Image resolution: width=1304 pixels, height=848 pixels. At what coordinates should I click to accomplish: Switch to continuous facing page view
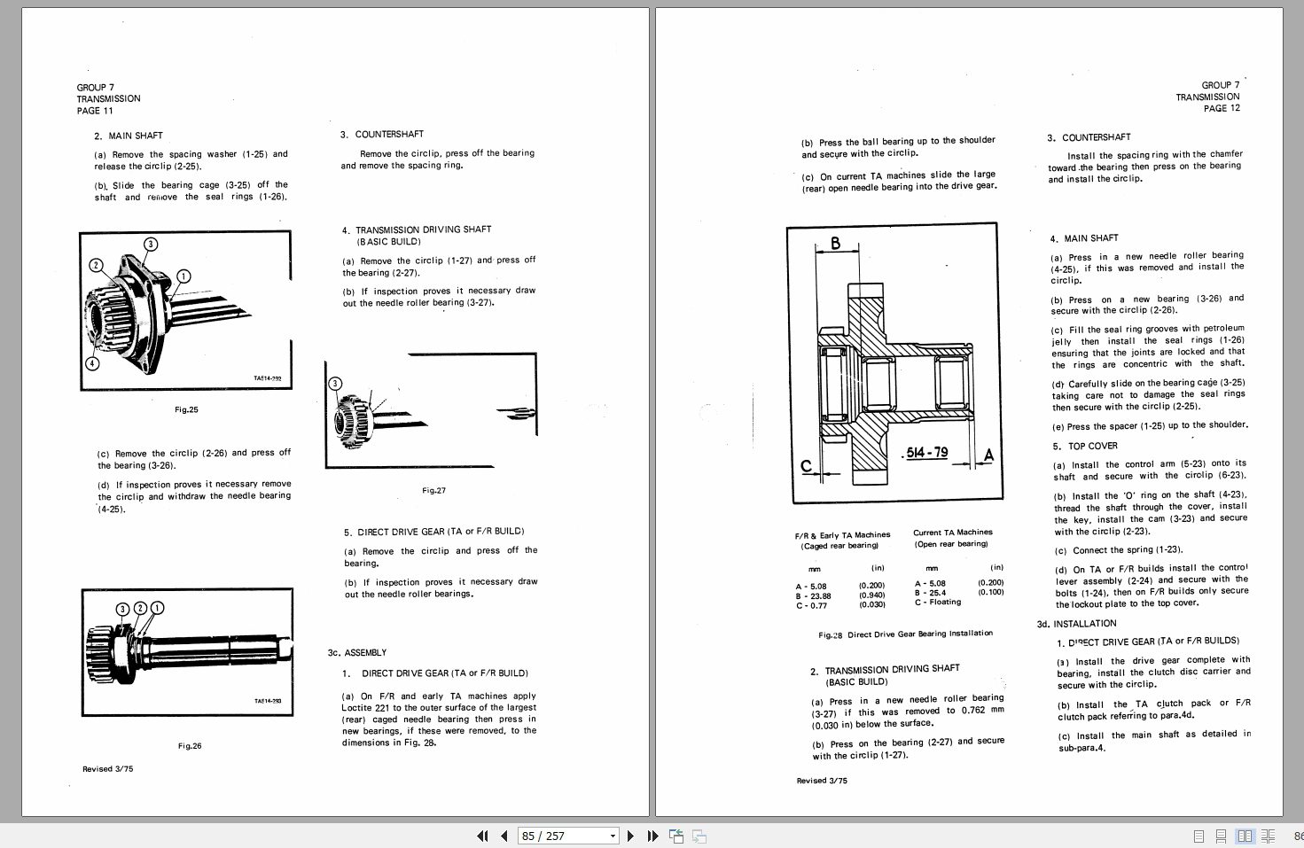[1269, 836]
